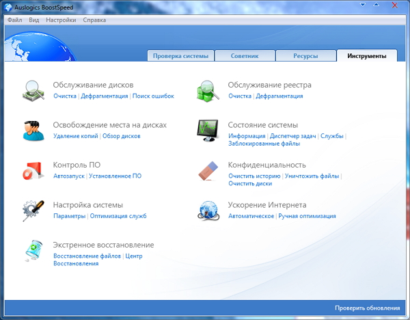410x320 pixels.
Task: Open the Файл menu
Action: point(14,20)
